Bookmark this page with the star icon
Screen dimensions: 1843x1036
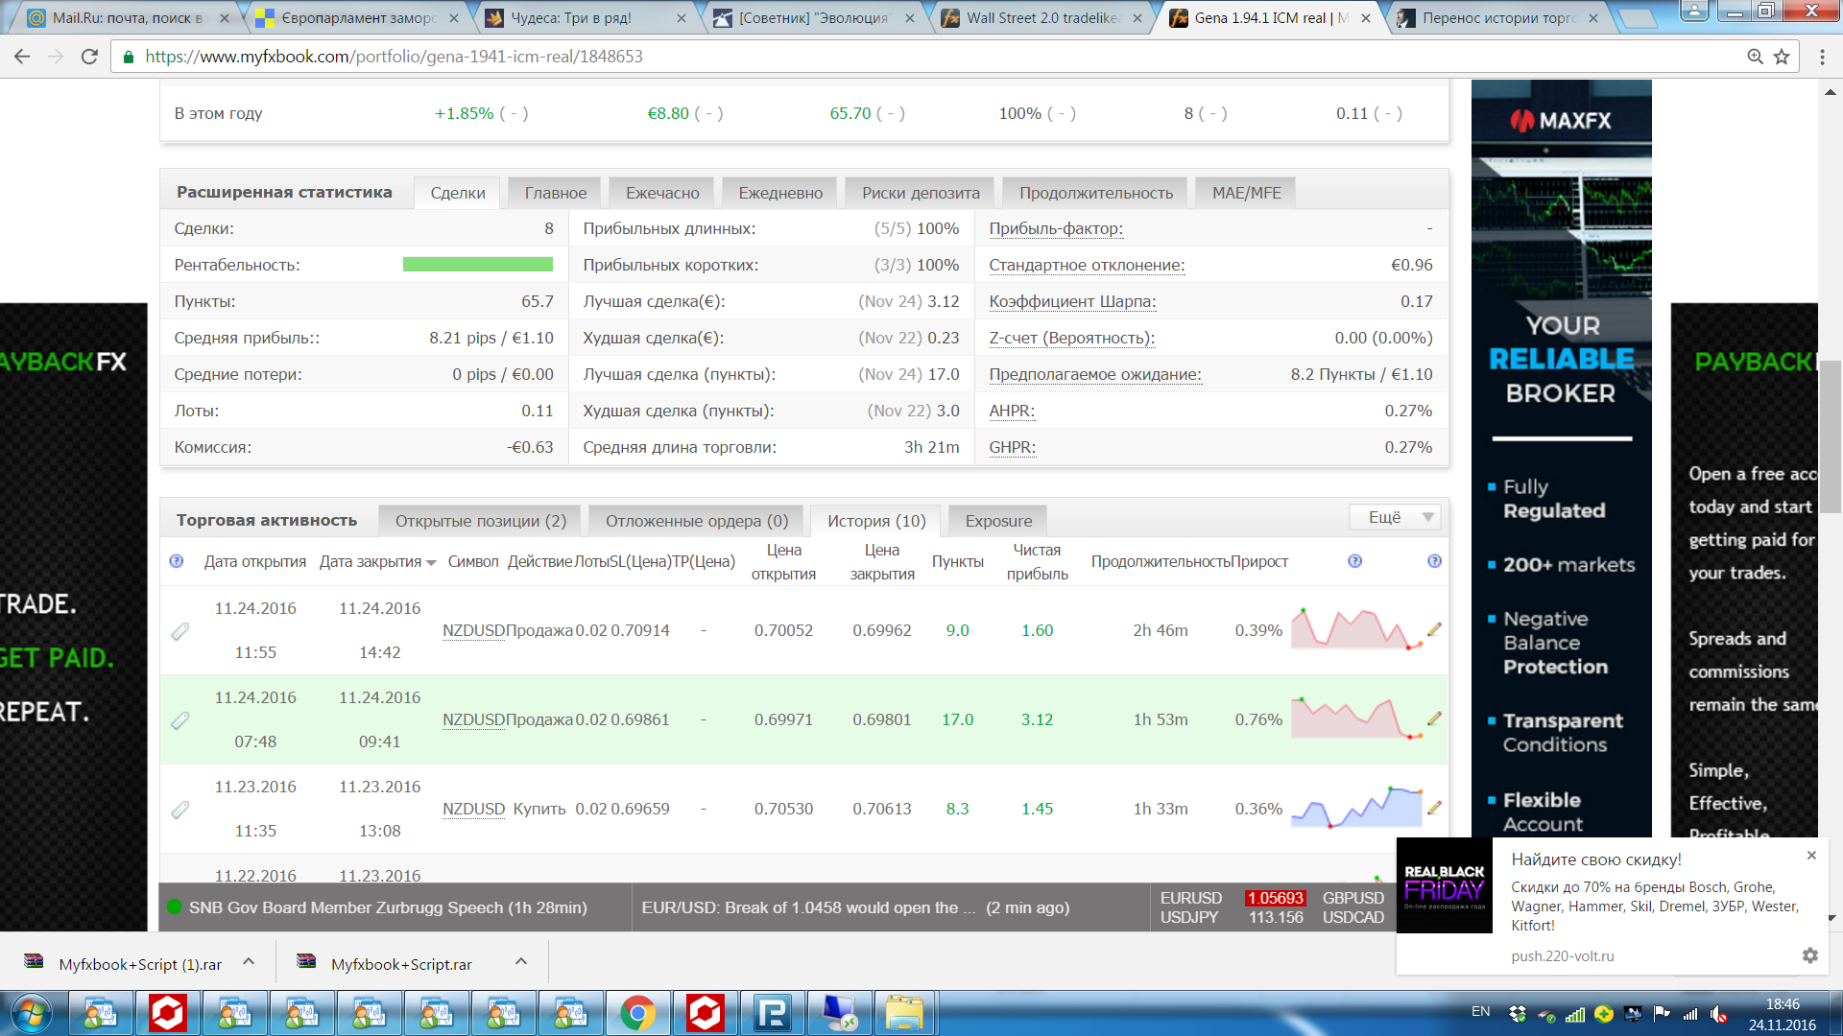pyautogui.click(x=1782, y=57)
